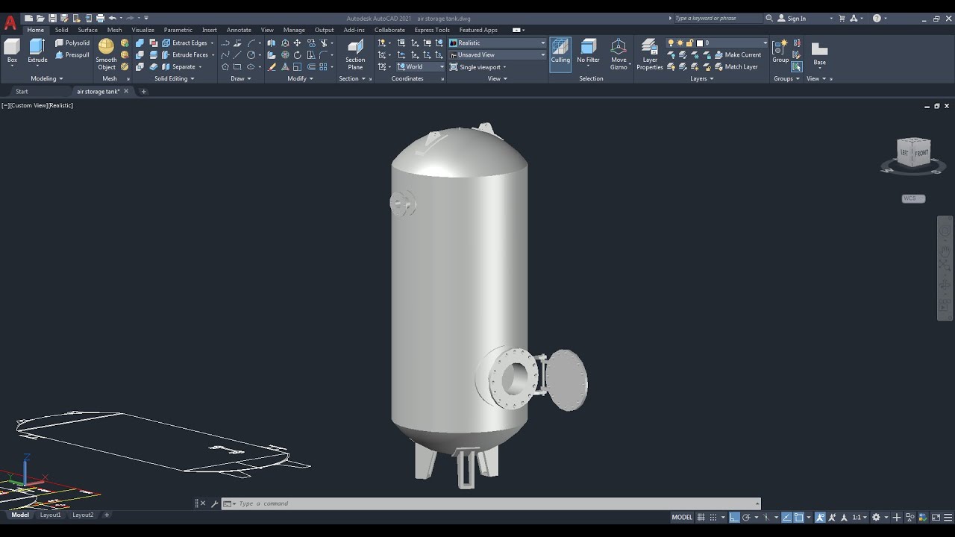Run the Extrude Faces command
Image resolution: width=955 pixels, height=537 pixels.
[186, 55]
